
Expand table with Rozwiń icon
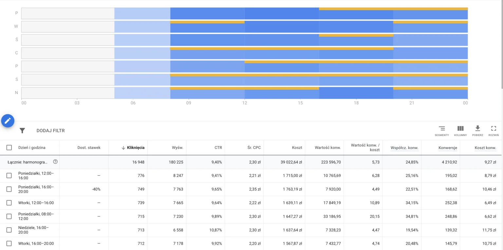point(494,128)
